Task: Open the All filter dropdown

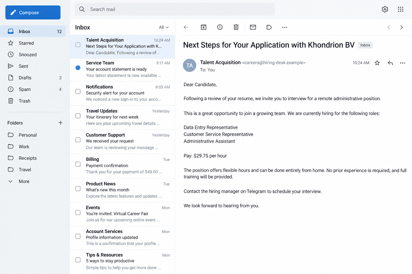Action: point(164,27)
